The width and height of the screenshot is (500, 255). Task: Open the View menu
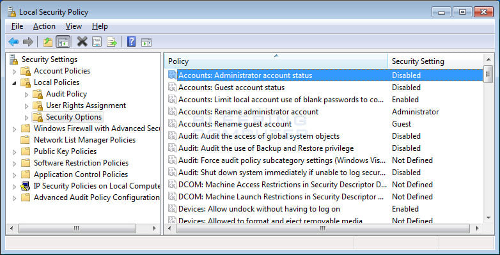tap(74, 26)
